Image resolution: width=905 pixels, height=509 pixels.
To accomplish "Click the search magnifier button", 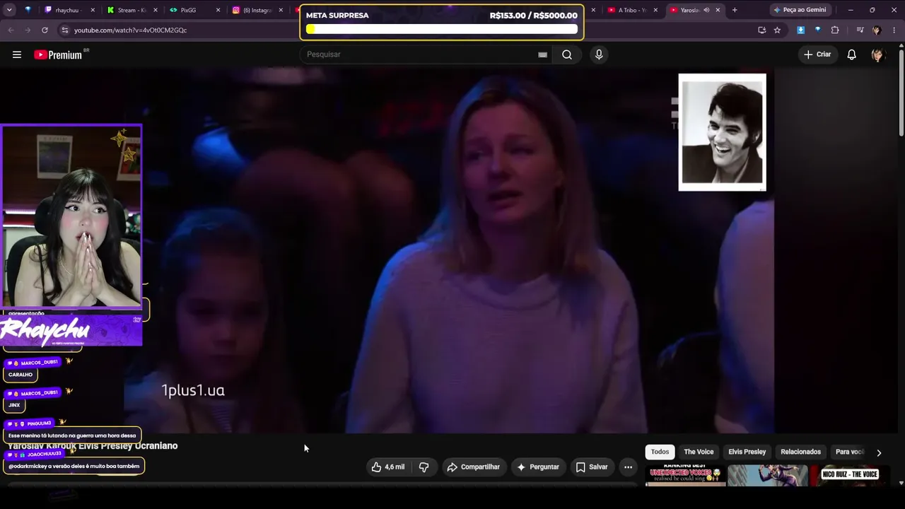I will (x=567, y=54).
